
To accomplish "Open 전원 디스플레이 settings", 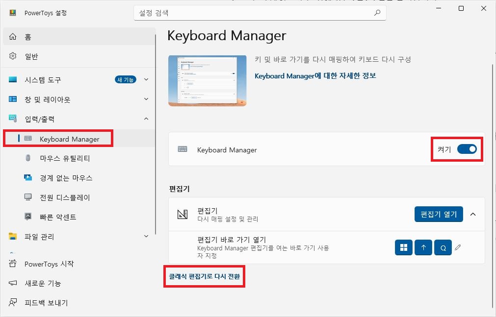I will 79,197.
